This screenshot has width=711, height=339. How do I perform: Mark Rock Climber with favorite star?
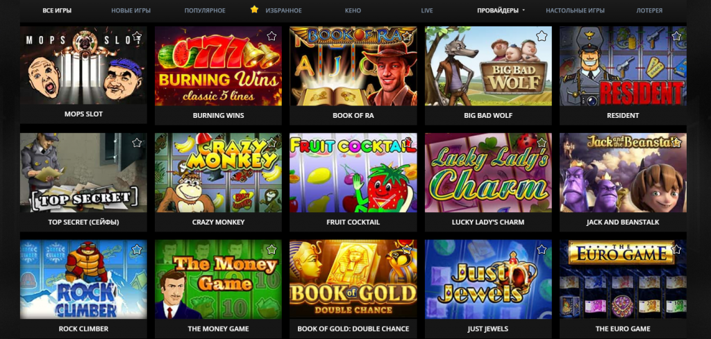[x=137, y=250]
